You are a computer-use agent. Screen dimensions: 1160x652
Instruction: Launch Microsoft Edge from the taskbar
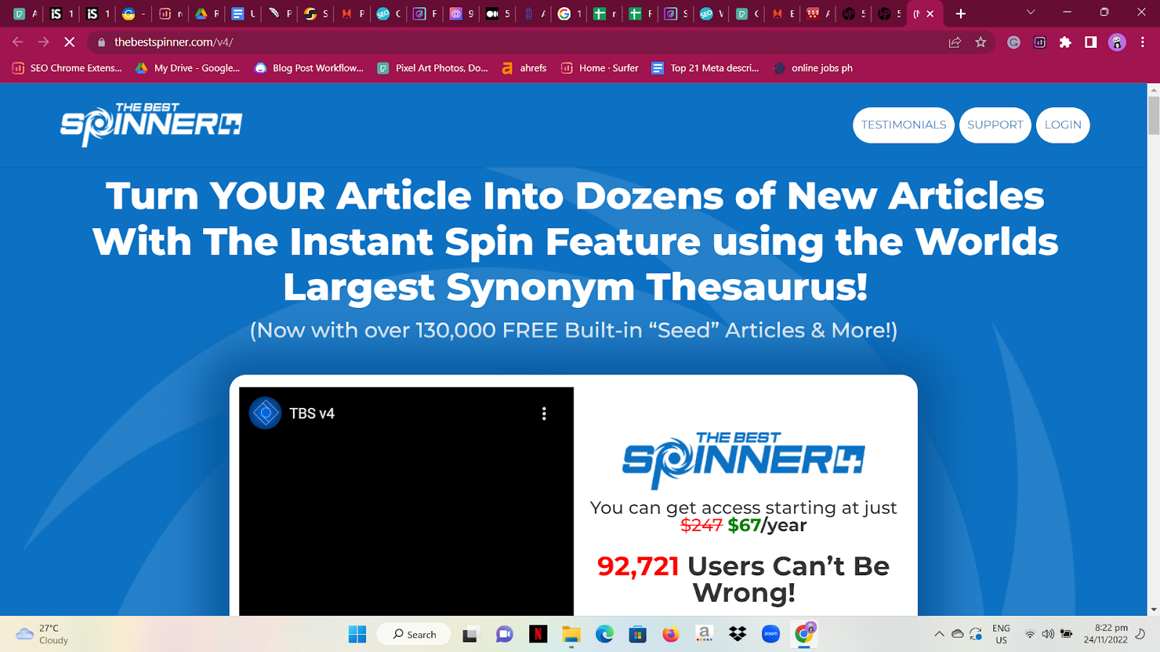click(x=605, y=635)
